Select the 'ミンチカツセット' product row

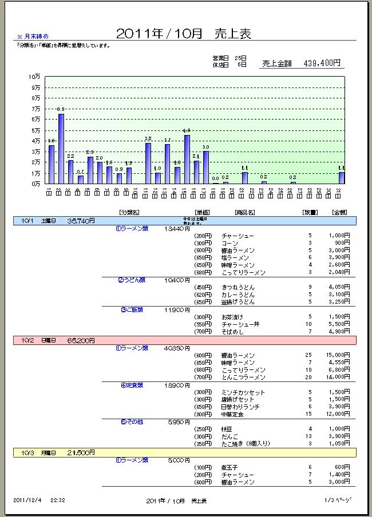pyautogui.click(x=272, y=392)
